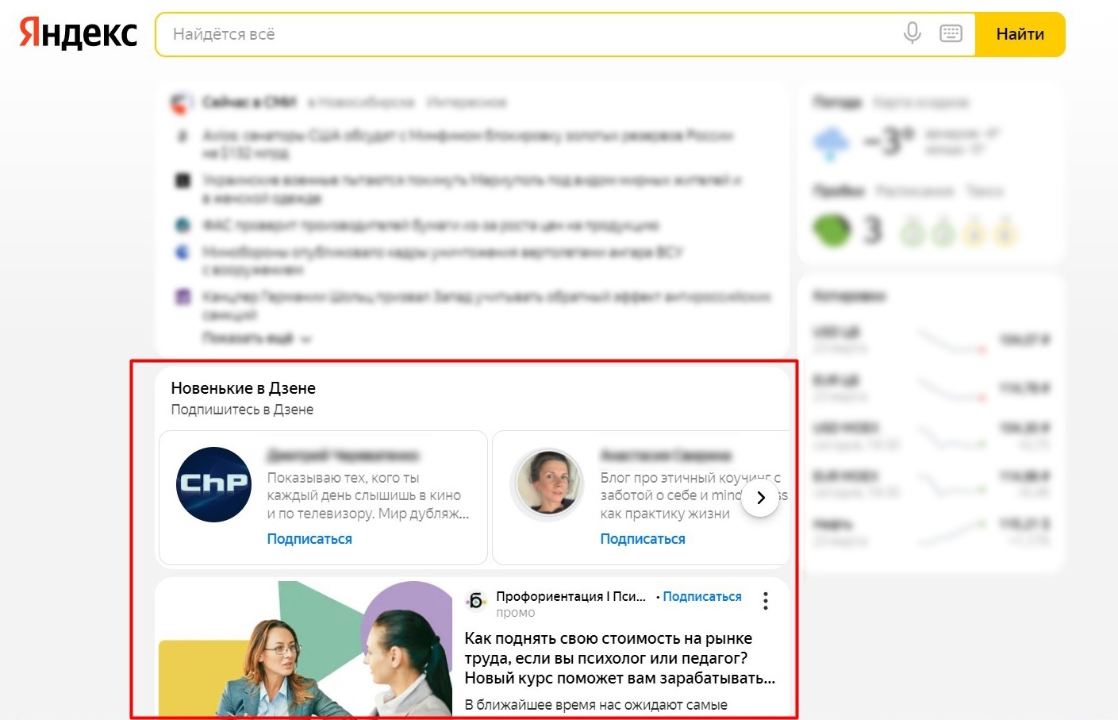Viewport: 1118px width, 720px height.
Task: Open three-dot menu on promo card
Action: 766,601
